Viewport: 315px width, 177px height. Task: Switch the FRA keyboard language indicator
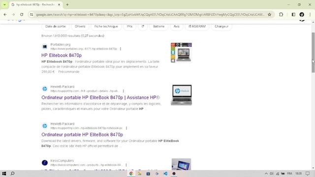(289, 174)
